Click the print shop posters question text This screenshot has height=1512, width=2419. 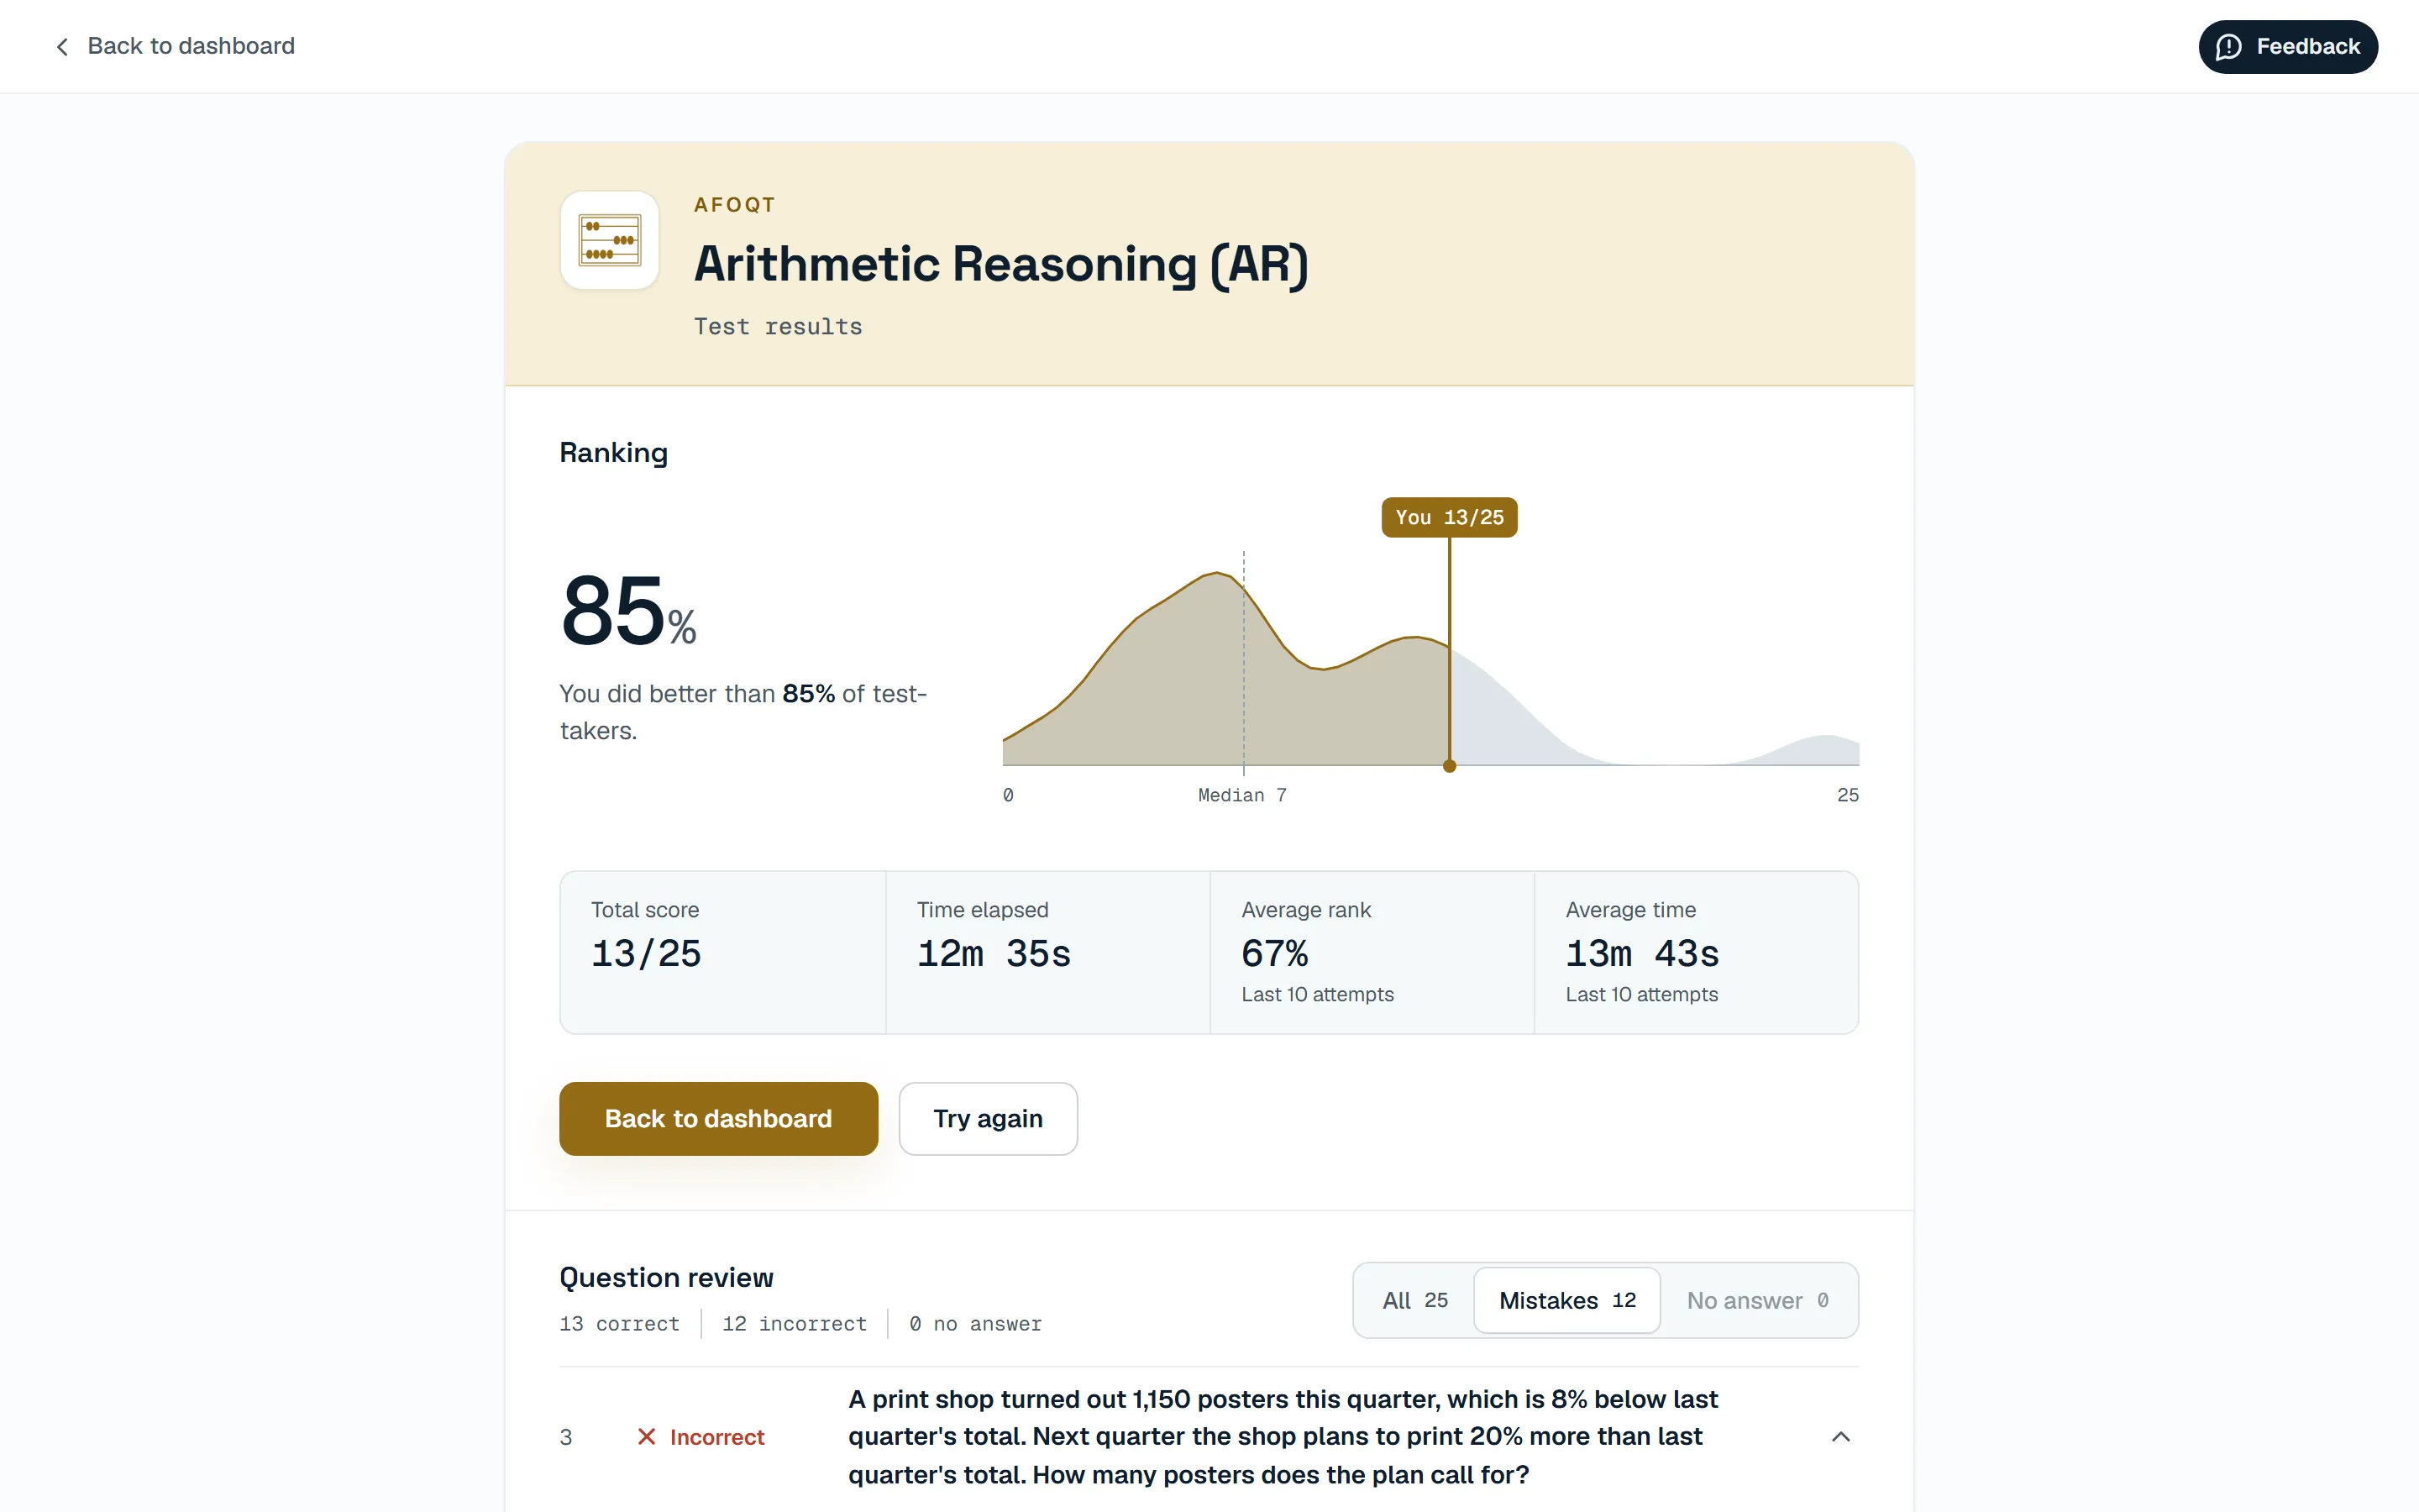click(1283, 1437)
